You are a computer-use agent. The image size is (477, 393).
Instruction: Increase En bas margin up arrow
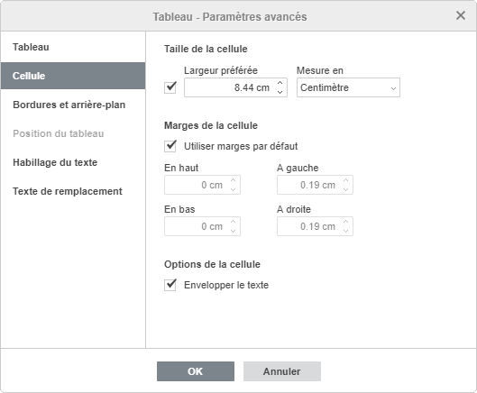[x=233, y=222]
